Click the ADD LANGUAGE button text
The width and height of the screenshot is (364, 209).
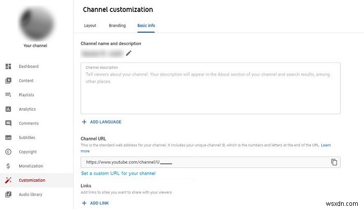point(106,122)
